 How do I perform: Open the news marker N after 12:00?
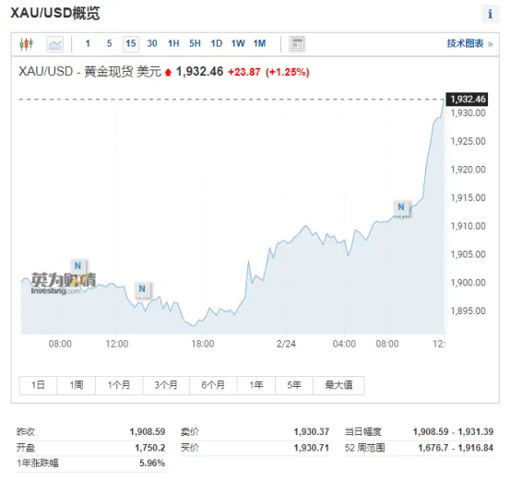click(x=142, y=288)
